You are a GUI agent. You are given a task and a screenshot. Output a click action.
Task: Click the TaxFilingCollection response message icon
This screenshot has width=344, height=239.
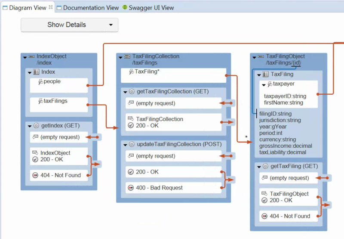[x=131, y=118]
